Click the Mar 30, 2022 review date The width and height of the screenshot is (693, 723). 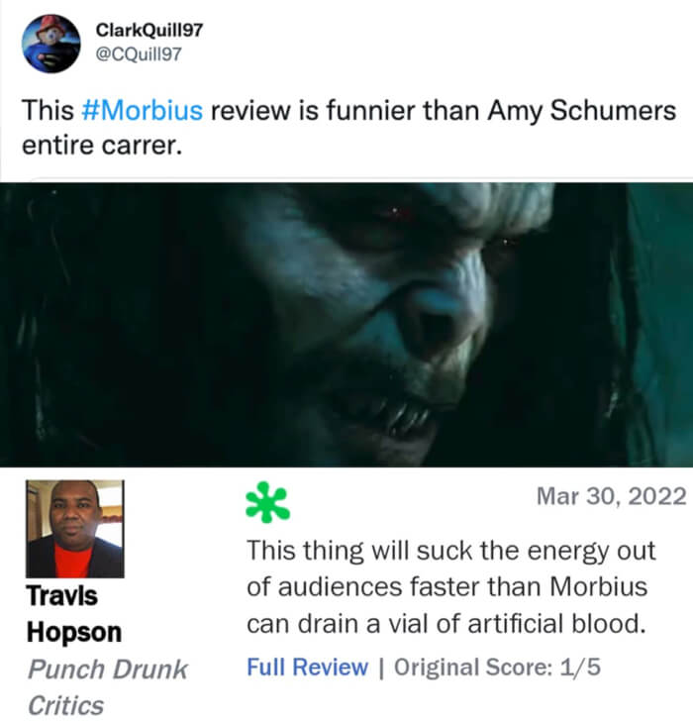click(x=612, y=496)
